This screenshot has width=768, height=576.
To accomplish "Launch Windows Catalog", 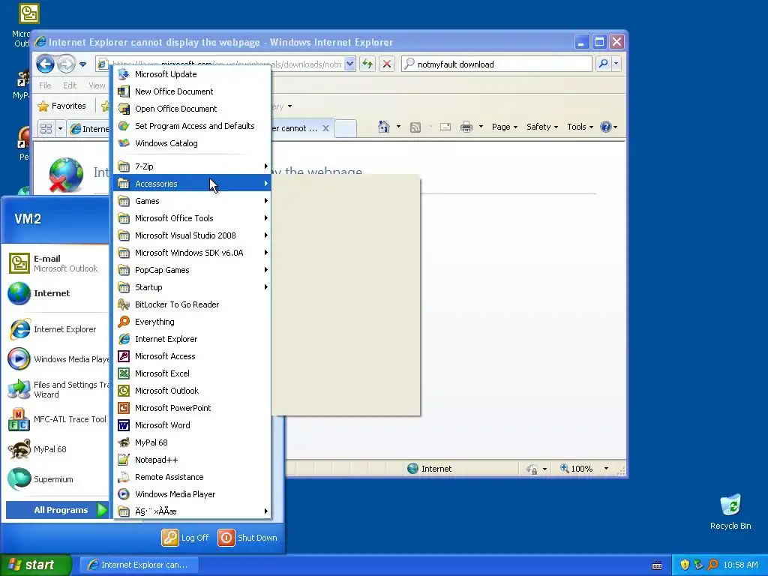I will [192, 143].
